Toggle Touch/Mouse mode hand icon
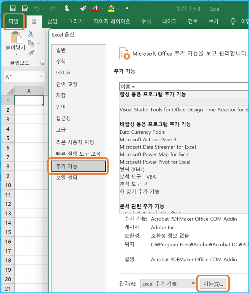 [x=67, y=8]
